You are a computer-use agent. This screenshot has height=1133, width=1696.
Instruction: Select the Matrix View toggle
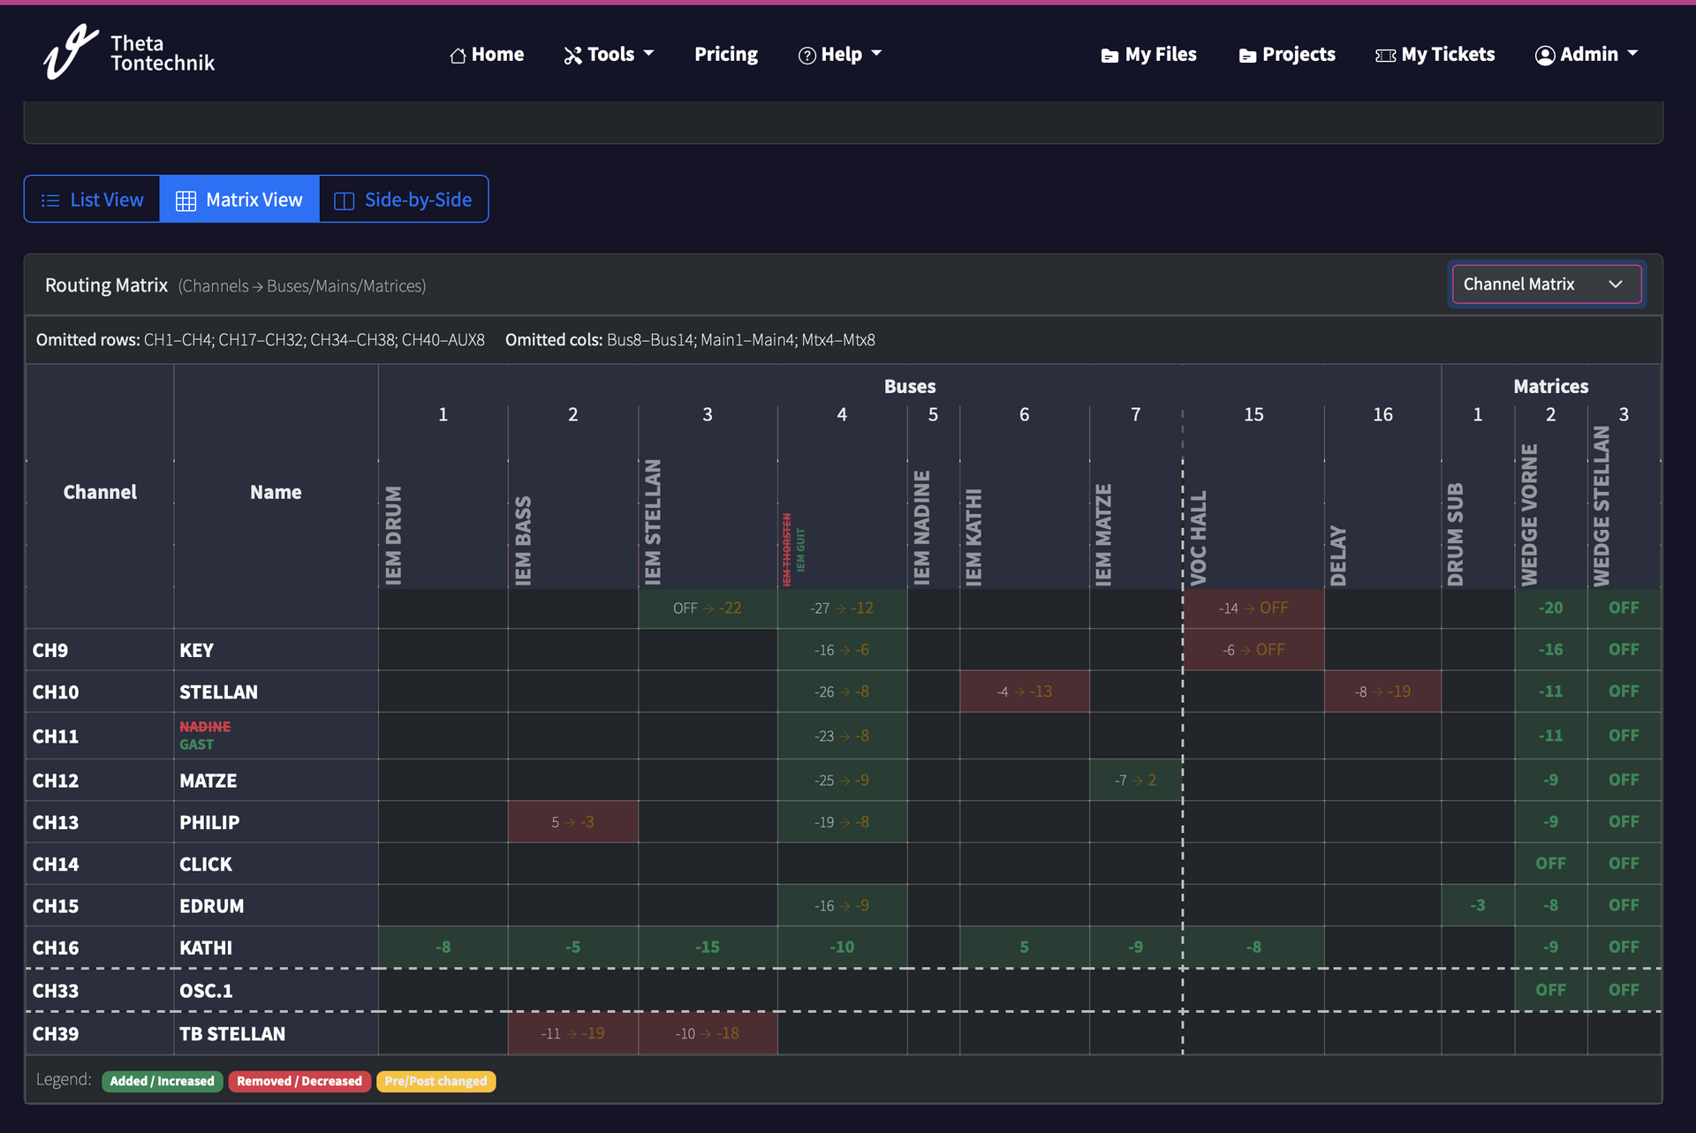tap(239, 200)
